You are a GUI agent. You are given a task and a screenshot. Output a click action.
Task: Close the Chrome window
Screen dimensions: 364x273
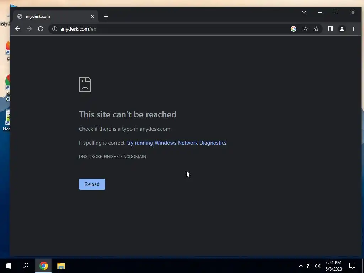[353, 12]
